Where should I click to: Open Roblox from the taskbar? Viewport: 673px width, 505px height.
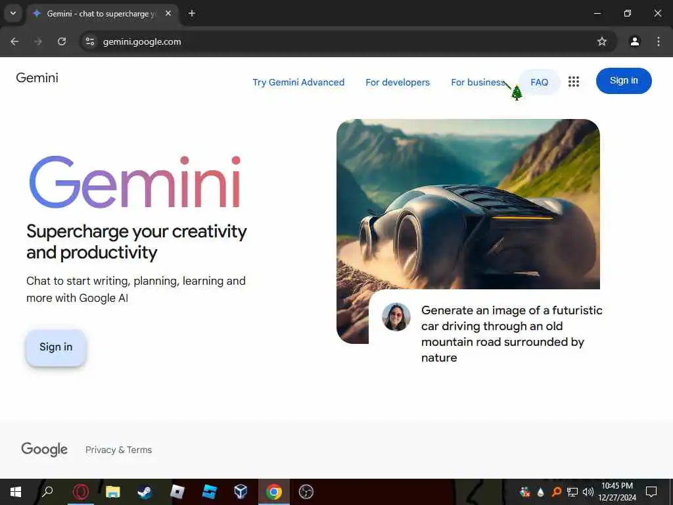pos(177,492)
